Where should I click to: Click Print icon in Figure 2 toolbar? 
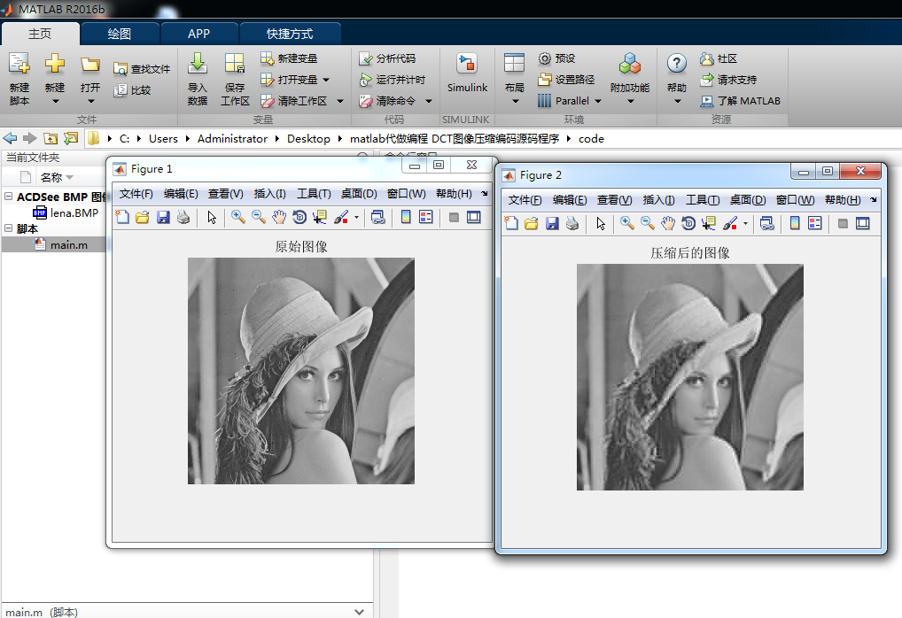[x=572, y=223]
